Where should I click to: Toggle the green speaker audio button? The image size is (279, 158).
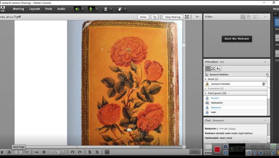click(x=77, y=9)
